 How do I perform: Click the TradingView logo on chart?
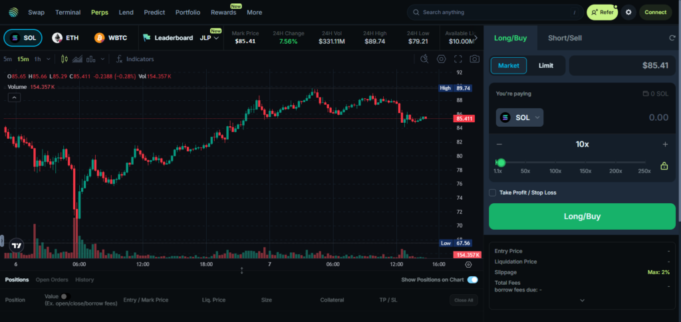tap(17, 244)
